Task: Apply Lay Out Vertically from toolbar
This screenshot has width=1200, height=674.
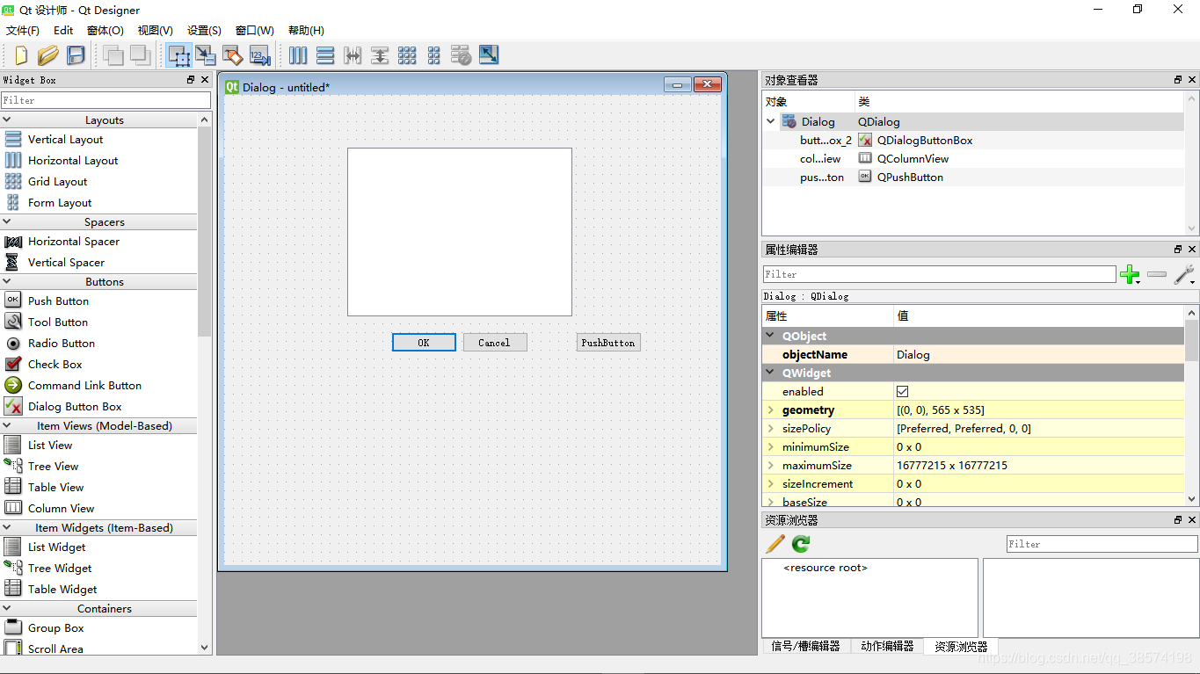Action: (325, 55)
